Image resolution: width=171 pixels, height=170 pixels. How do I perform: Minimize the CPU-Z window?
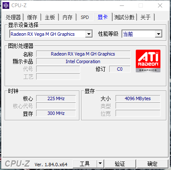122,5
